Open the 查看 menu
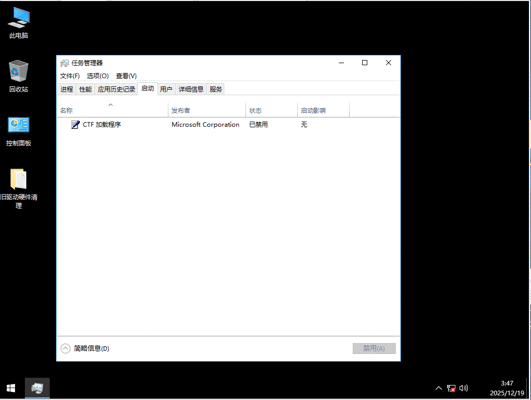The image size is (531, 400). pyautogui.click(x=126, y=76)
